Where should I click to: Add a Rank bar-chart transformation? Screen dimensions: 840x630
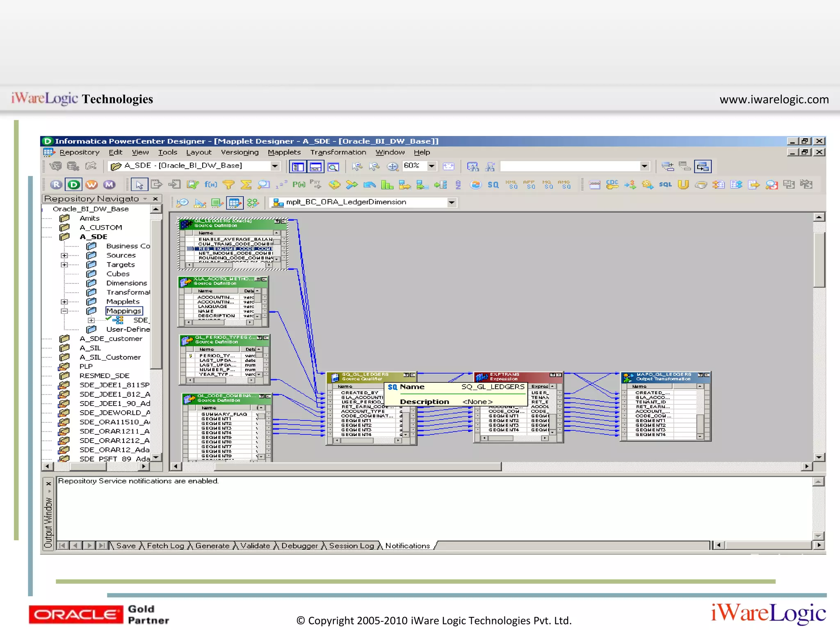pos(387,185)
